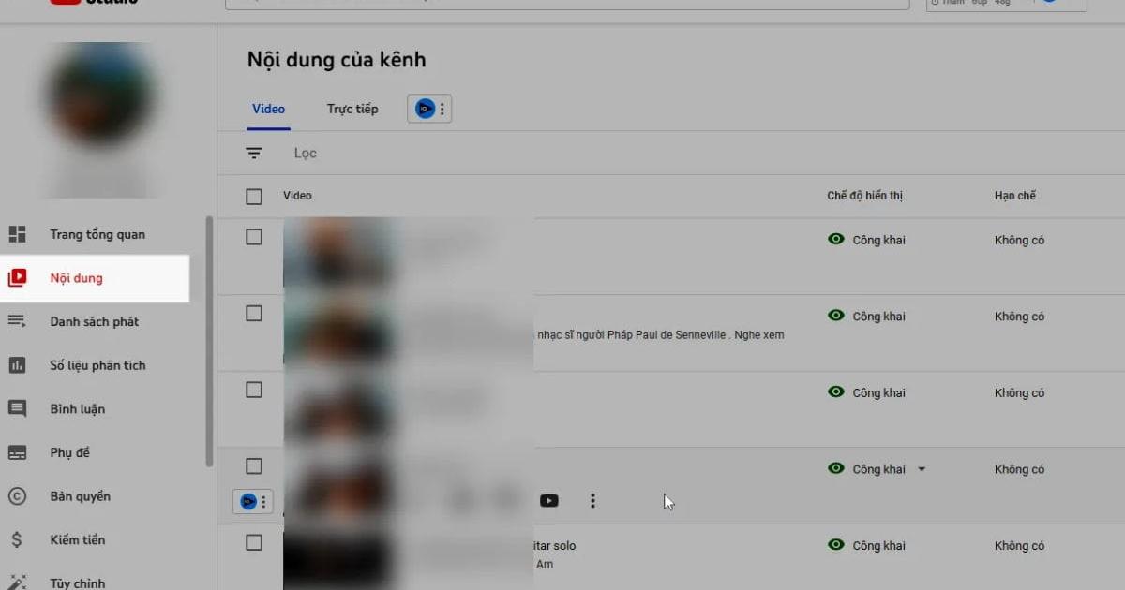The image size is (1125, 590).
Task: Open the Công khai visibility dropdown
Action: [x=922, y=469]
